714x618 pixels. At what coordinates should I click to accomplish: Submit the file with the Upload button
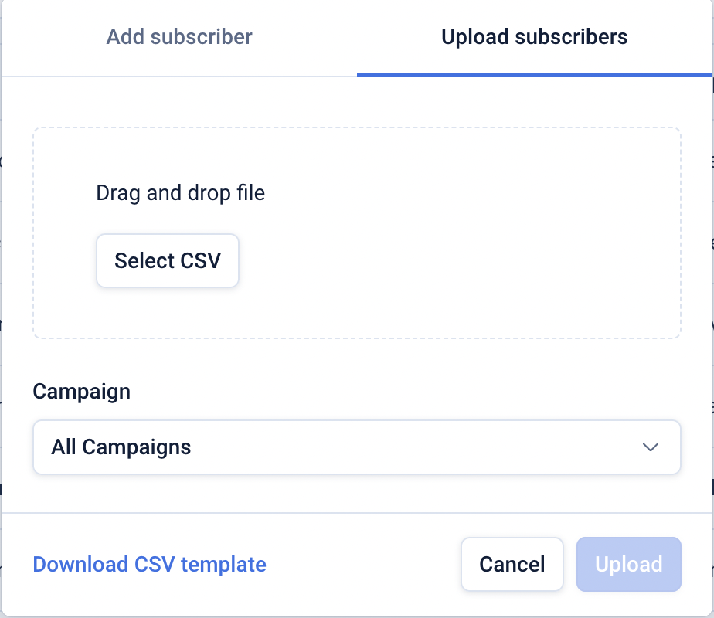click(628, 565)
